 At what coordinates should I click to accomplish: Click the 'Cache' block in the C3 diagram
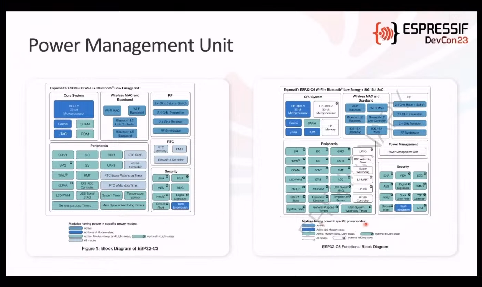63,124
